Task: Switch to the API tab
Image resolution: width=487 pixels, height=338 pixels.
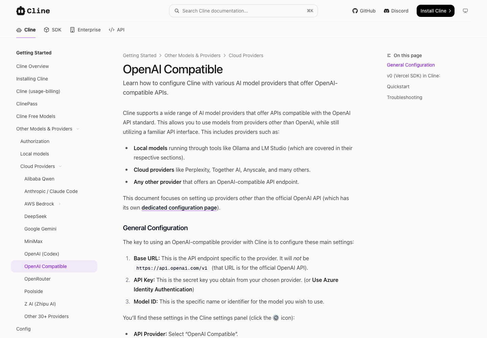Action: (x=117, y=30)
